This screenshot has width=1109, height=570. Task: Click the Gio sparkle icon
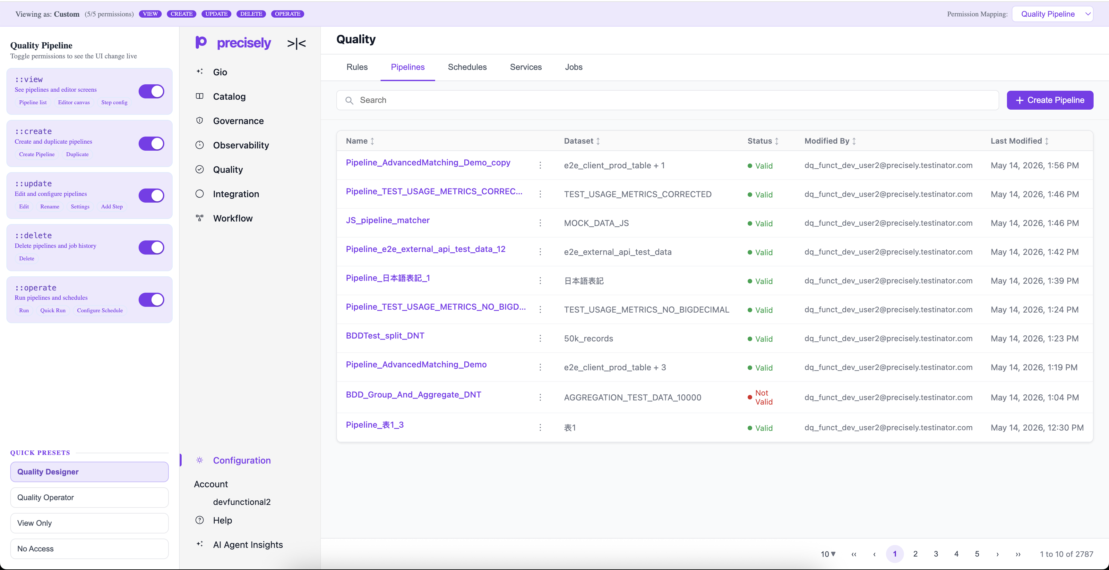pyautogui.click(x=200, y=71)
